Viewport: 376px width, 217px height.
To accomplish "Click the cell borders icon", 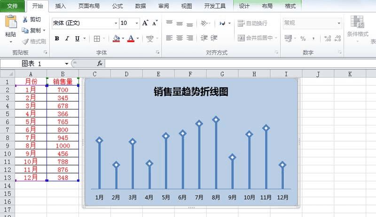I will 97,39.
